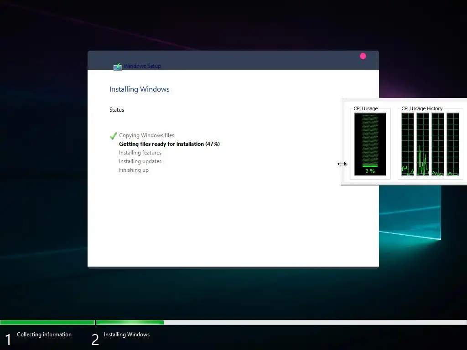Viewport: 467px width, 350px height.
Task: Click step 1 'Collecting information' label
Action: pyautogui.click(x=44, y=335)
